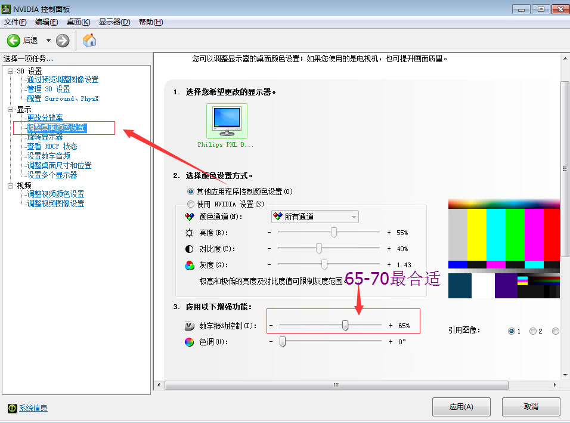This screenshot has width=570, height=423.
Task: Select reference image 2 radio button
Action: coord(534,331)
